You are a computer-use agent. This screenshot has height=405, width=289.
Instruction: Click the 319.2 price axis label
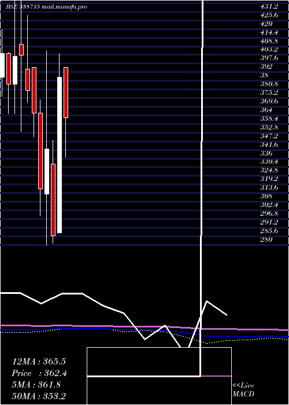[x=269, y=179]
